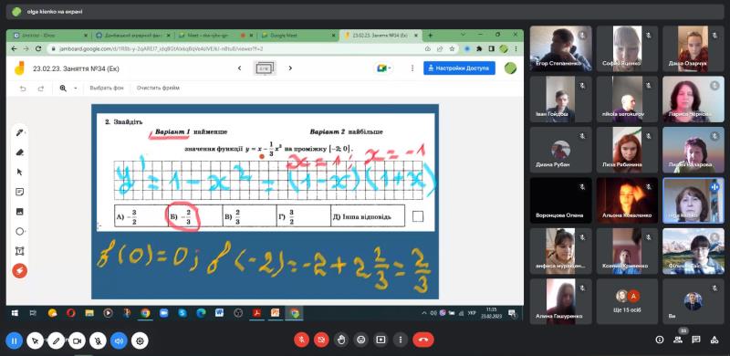Screen dimensions: 730x356
Task: Add a sticky note
Action: pyautogui.click(x=19, y=192)
